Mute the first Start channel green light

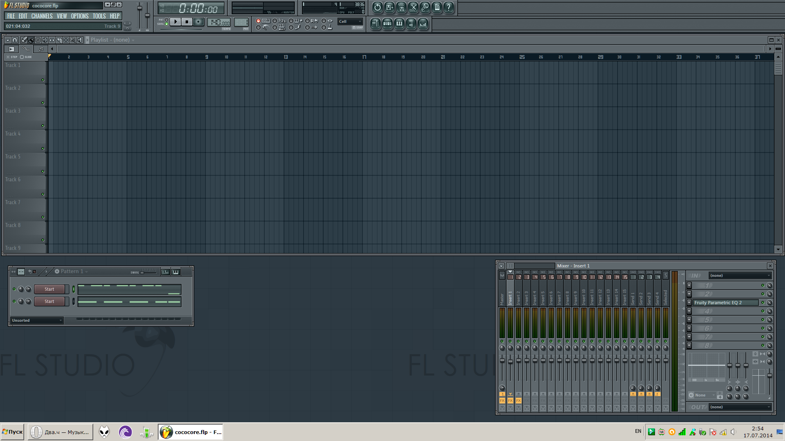pyautogui.click(x=14, y=289)
